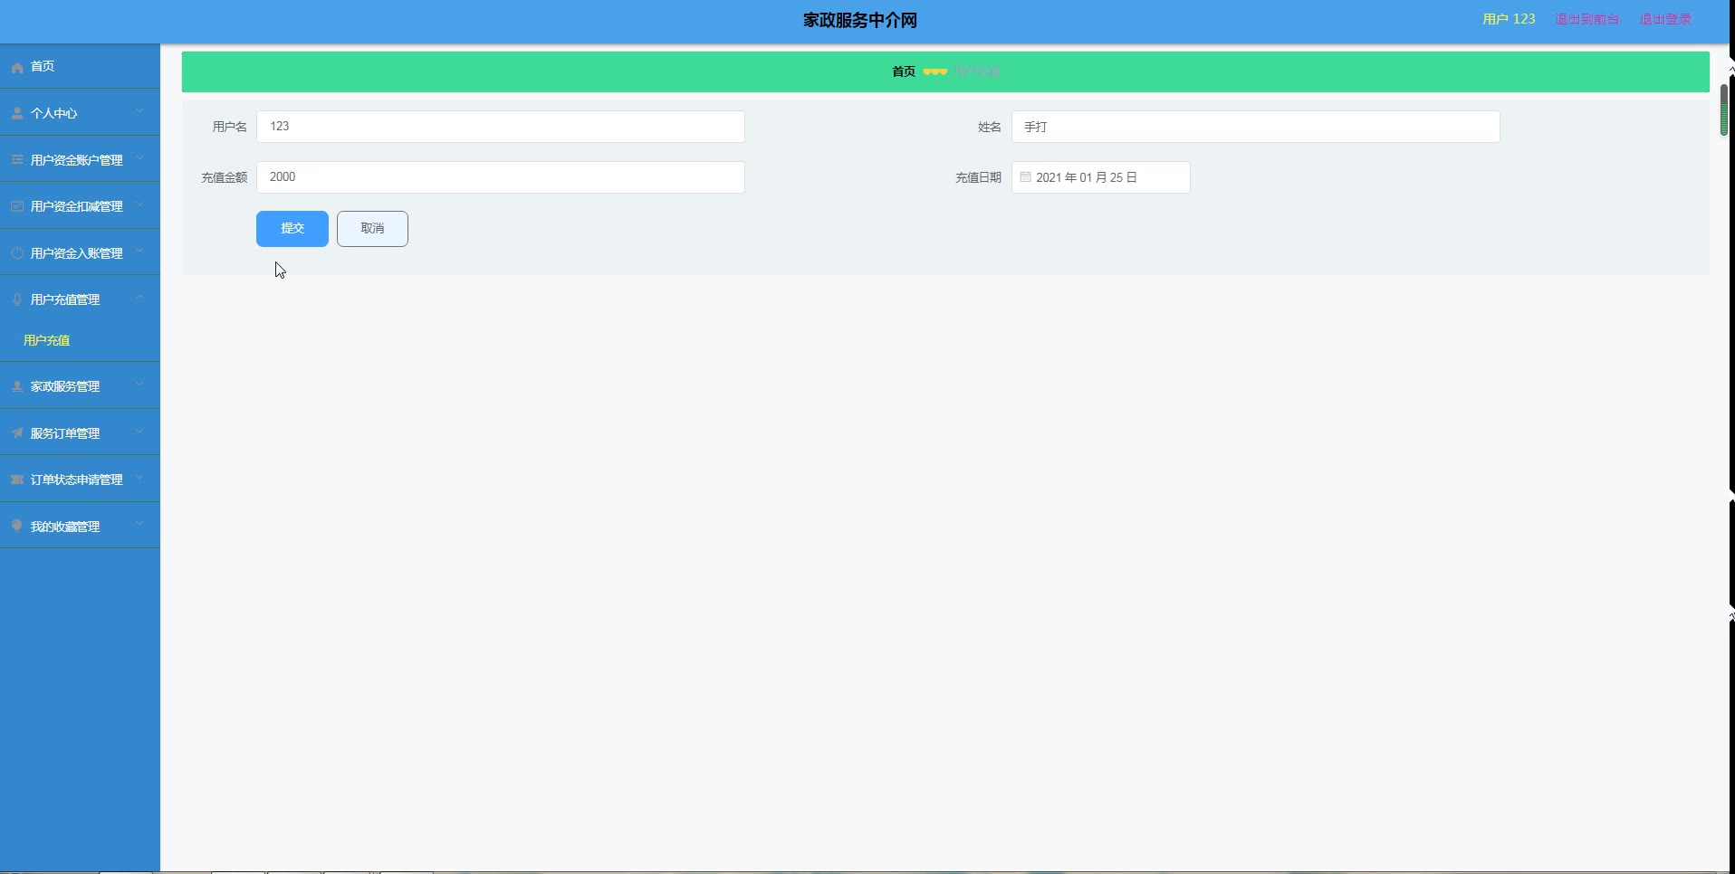Open the 我的收藏管理 sidebar menu
This screenshot has height=874, width=1735.
(x=80, y=527)
